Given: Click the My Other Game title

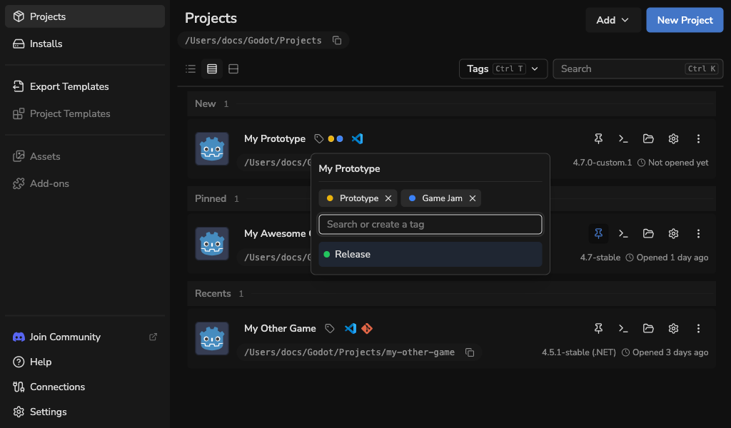Looking at the screenshot, I should click(x=280, y=329).
